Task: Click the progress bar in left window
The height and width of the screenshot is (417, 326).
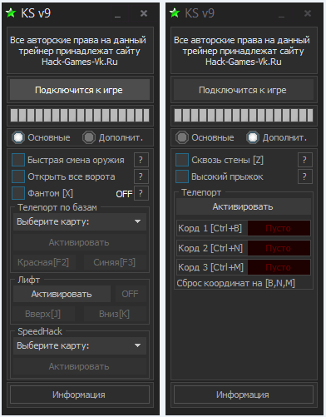Action: [x=80, y=115]
